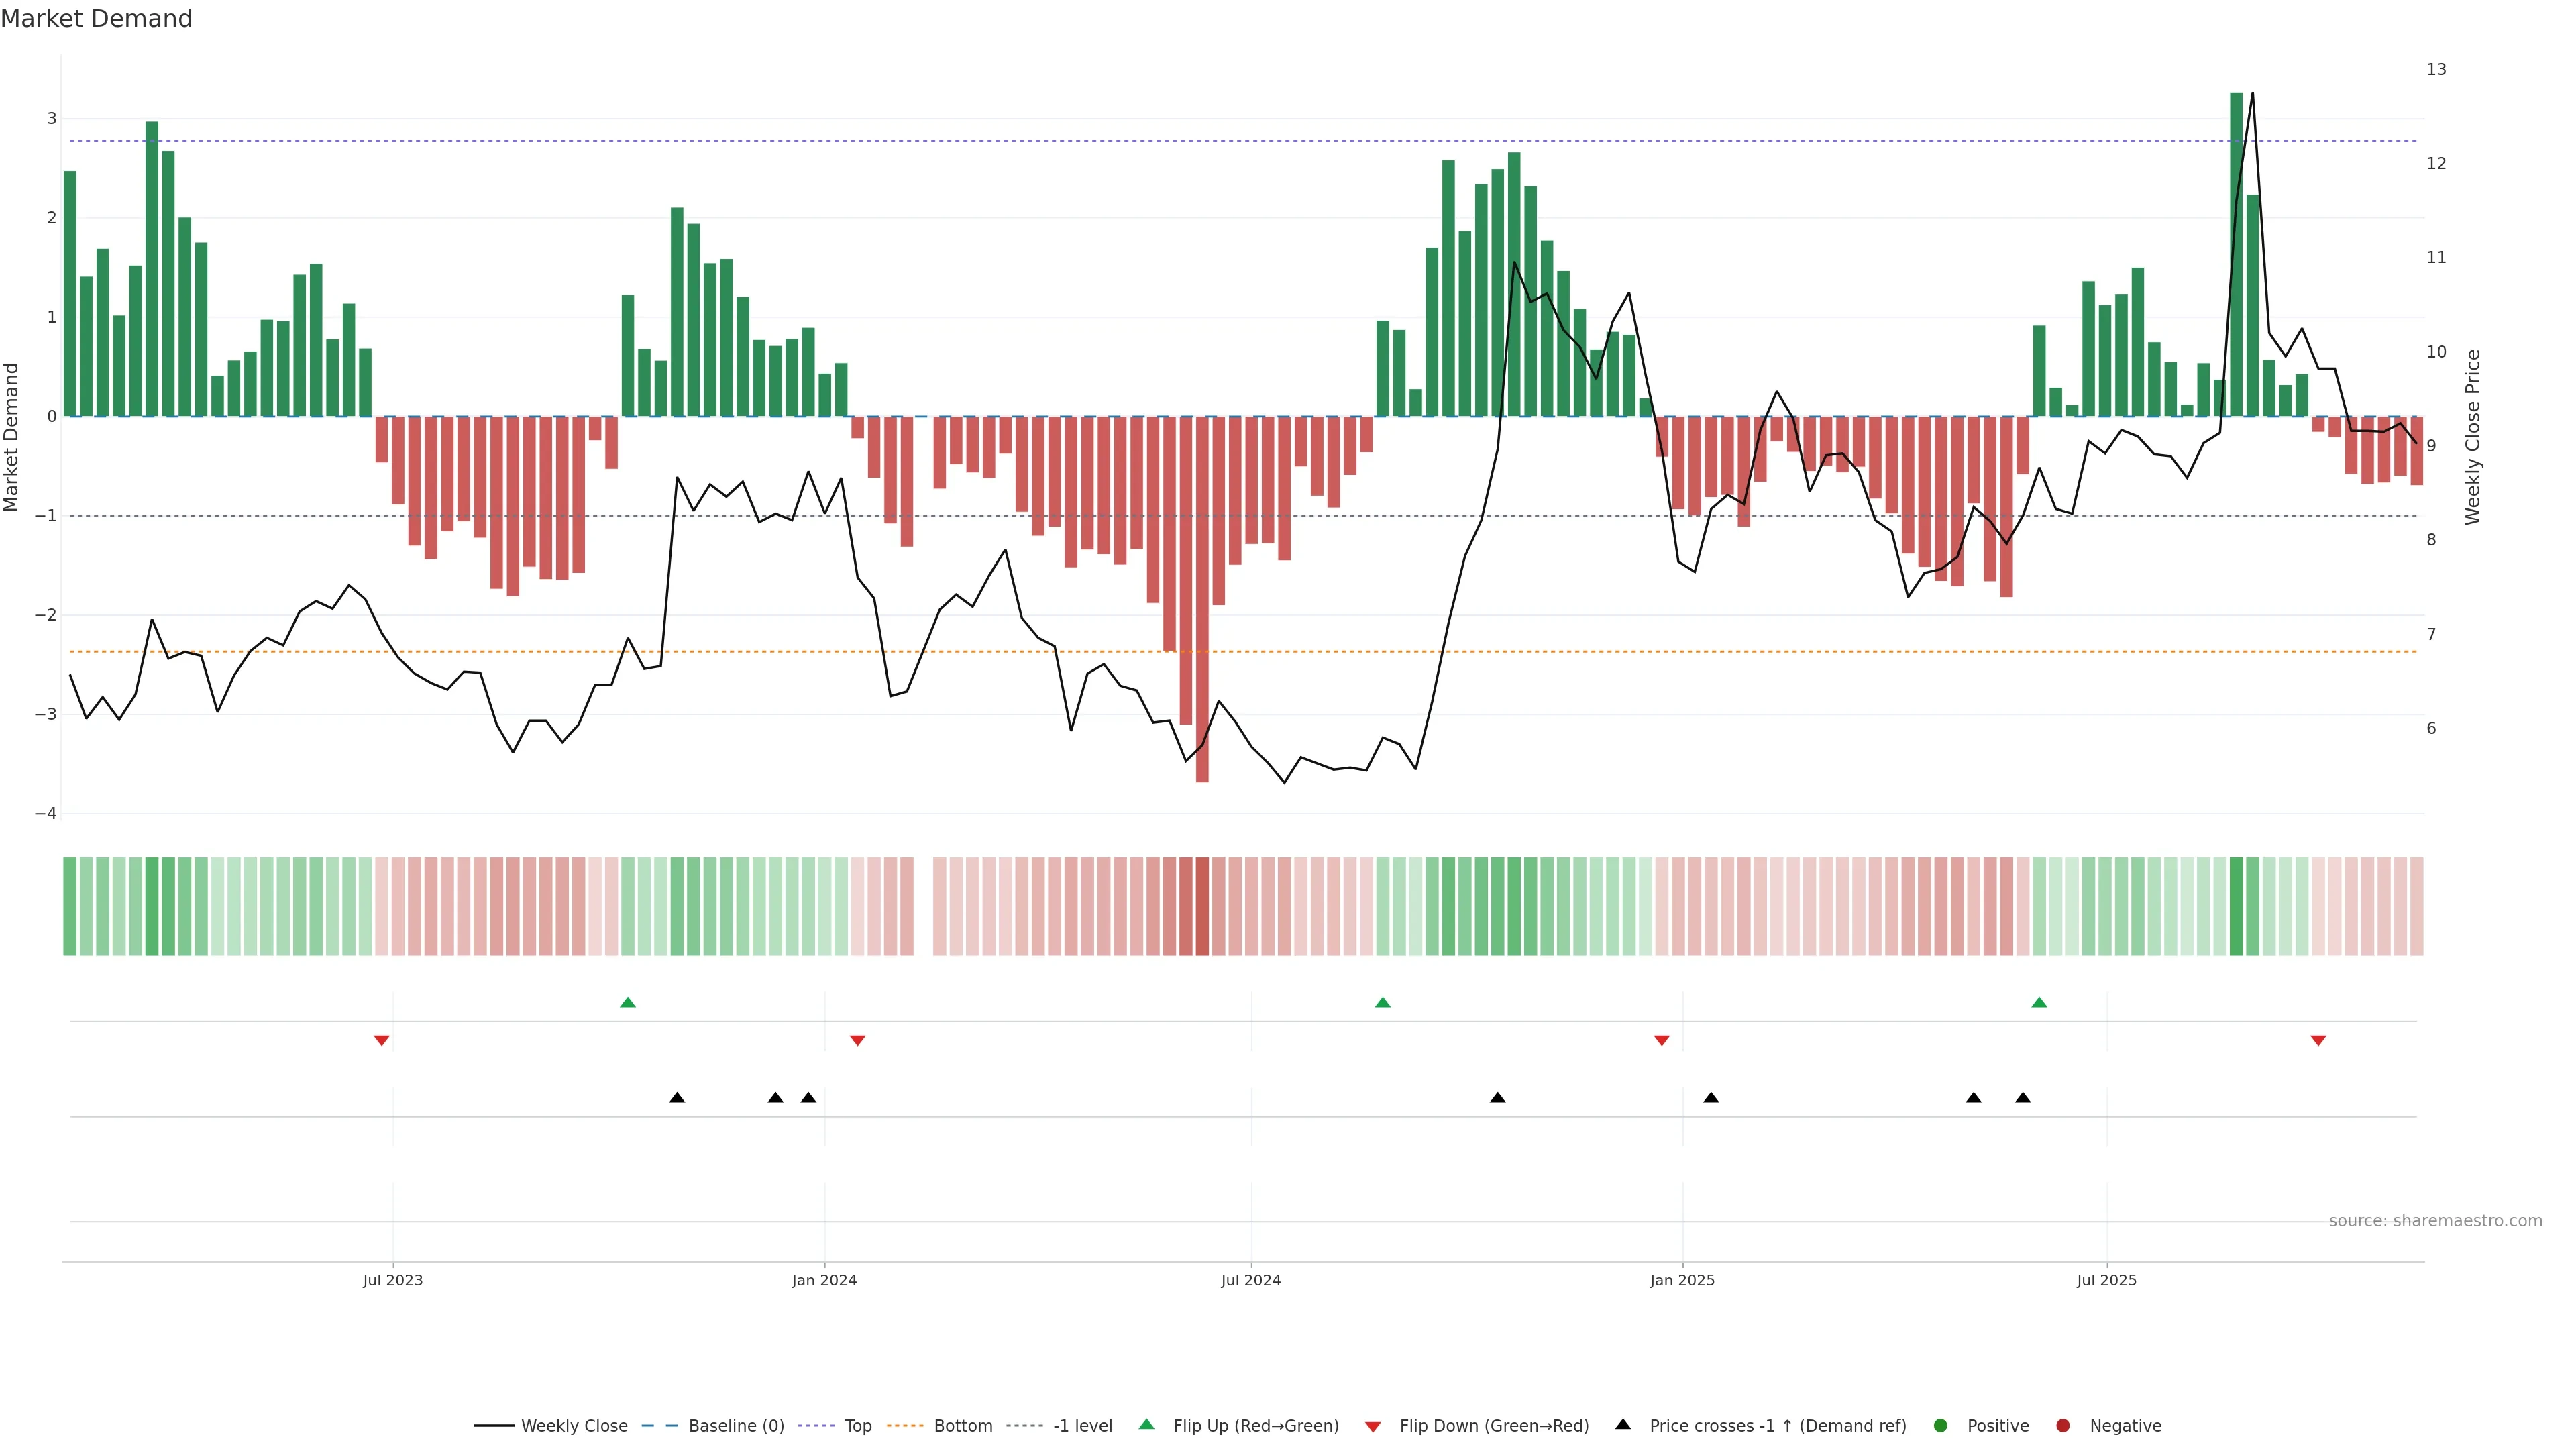Image resolution: width=2576 pixels, height=1449 pixels.
Task: Click Positive green circle legend icon
Action: coord(1941,1426)
